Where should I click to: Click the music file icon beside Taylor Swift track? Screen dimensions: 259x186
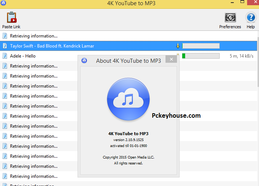pos(5,46)
